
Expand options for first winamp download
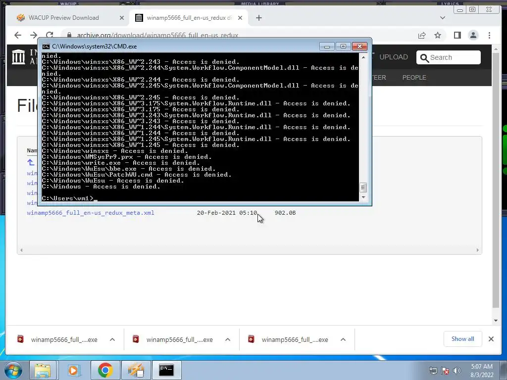tap(112, 339)
